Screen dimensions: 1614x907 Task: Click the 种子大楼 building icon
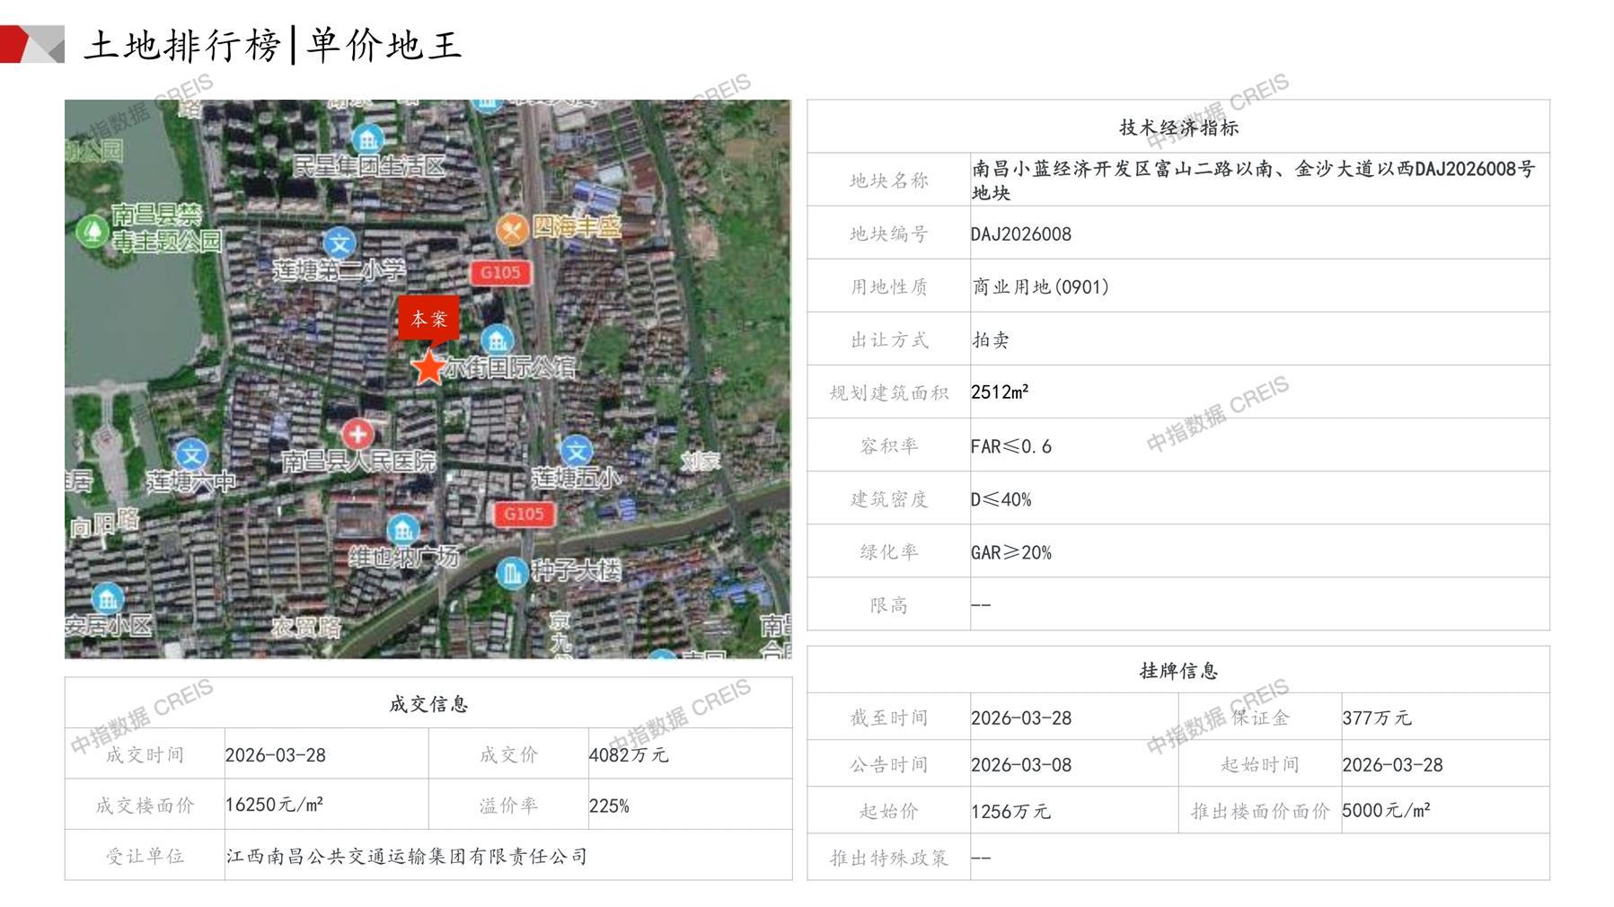(512, 571)
